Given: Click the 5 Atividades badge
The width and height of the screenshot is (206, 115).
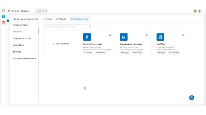Looking at the screenshot, I should coord(174,53).
